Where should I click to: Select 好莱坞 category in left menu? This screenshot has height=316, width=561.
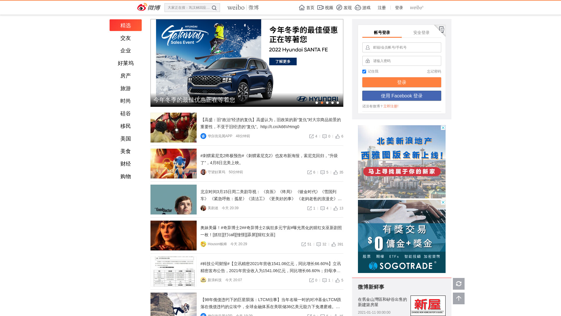(126, 63)
